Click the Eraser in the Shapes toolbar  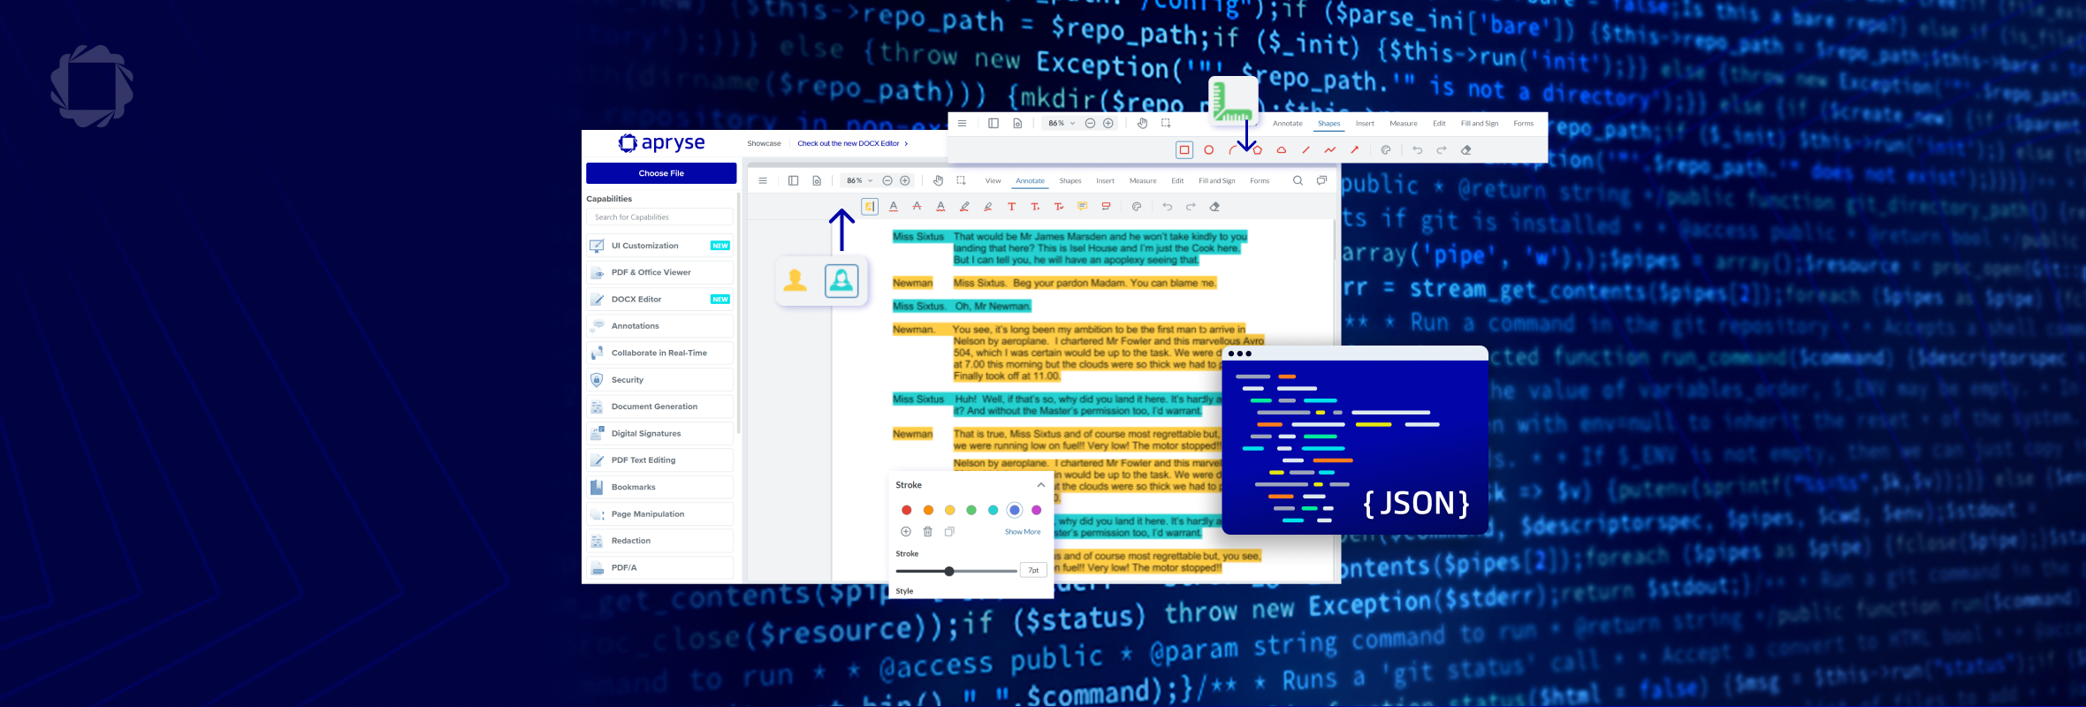click(x=1466, y=150)
